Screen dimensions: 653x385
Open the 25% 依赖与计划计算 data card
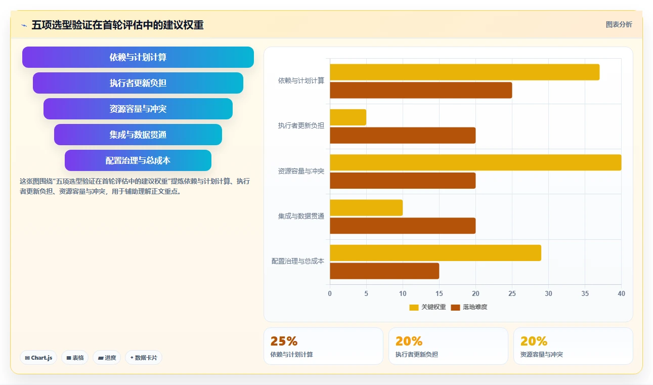point(323,346)
